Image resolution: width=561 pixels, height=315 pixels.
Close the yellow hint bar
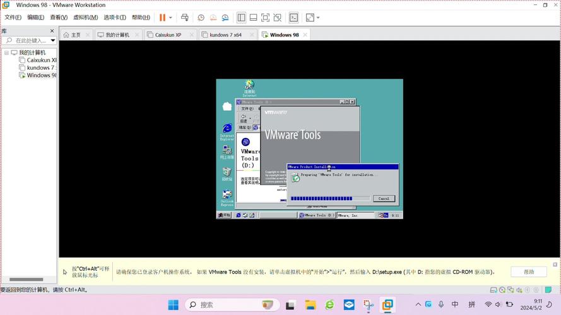click(555, 265)
